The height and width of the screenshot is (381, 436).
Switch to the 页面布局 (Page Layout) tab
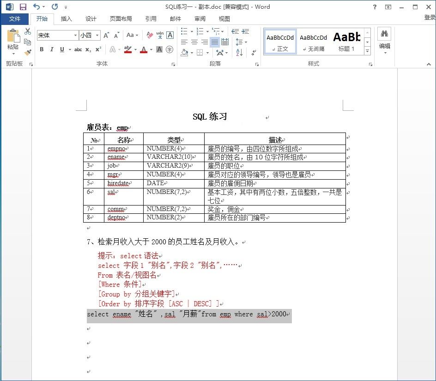pyautogui.click(x=121, y=18)
